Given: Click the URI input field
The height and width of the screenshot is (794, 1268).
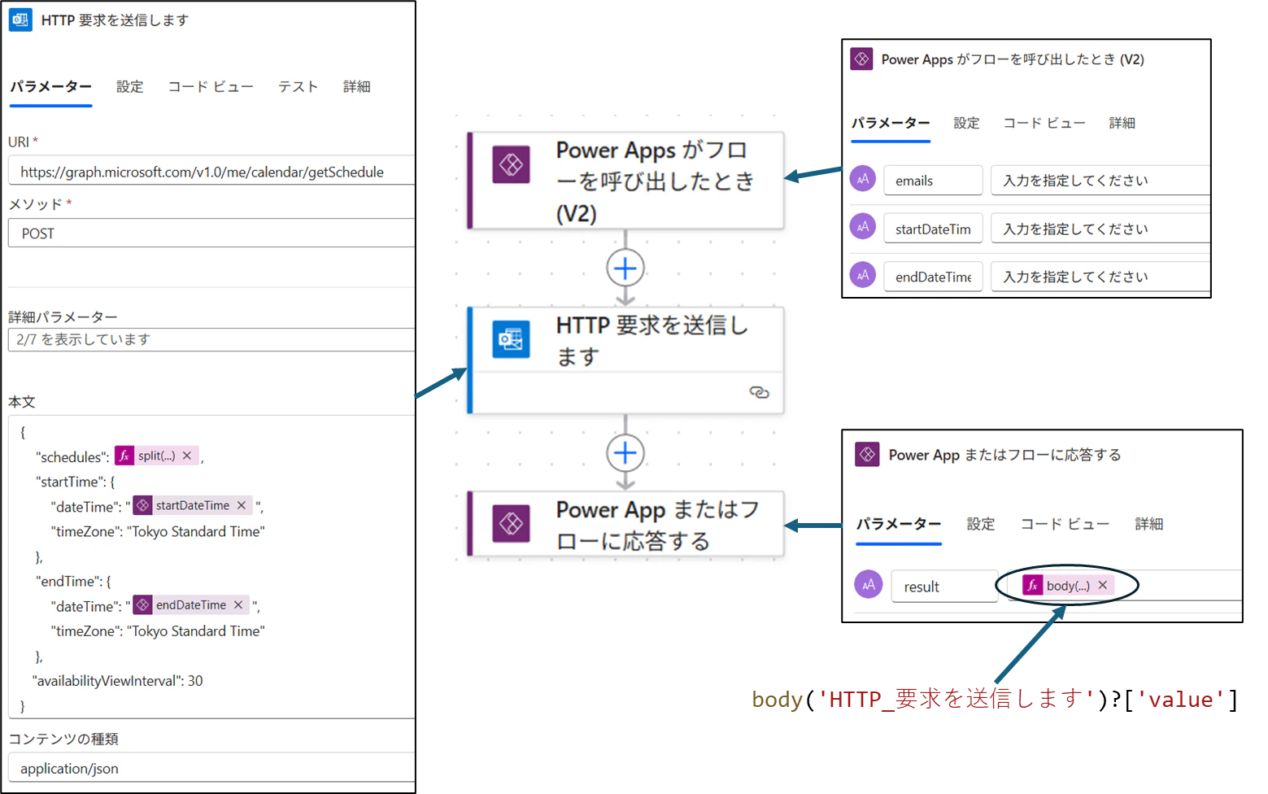Looking at the screenshot, I should 211,172.
